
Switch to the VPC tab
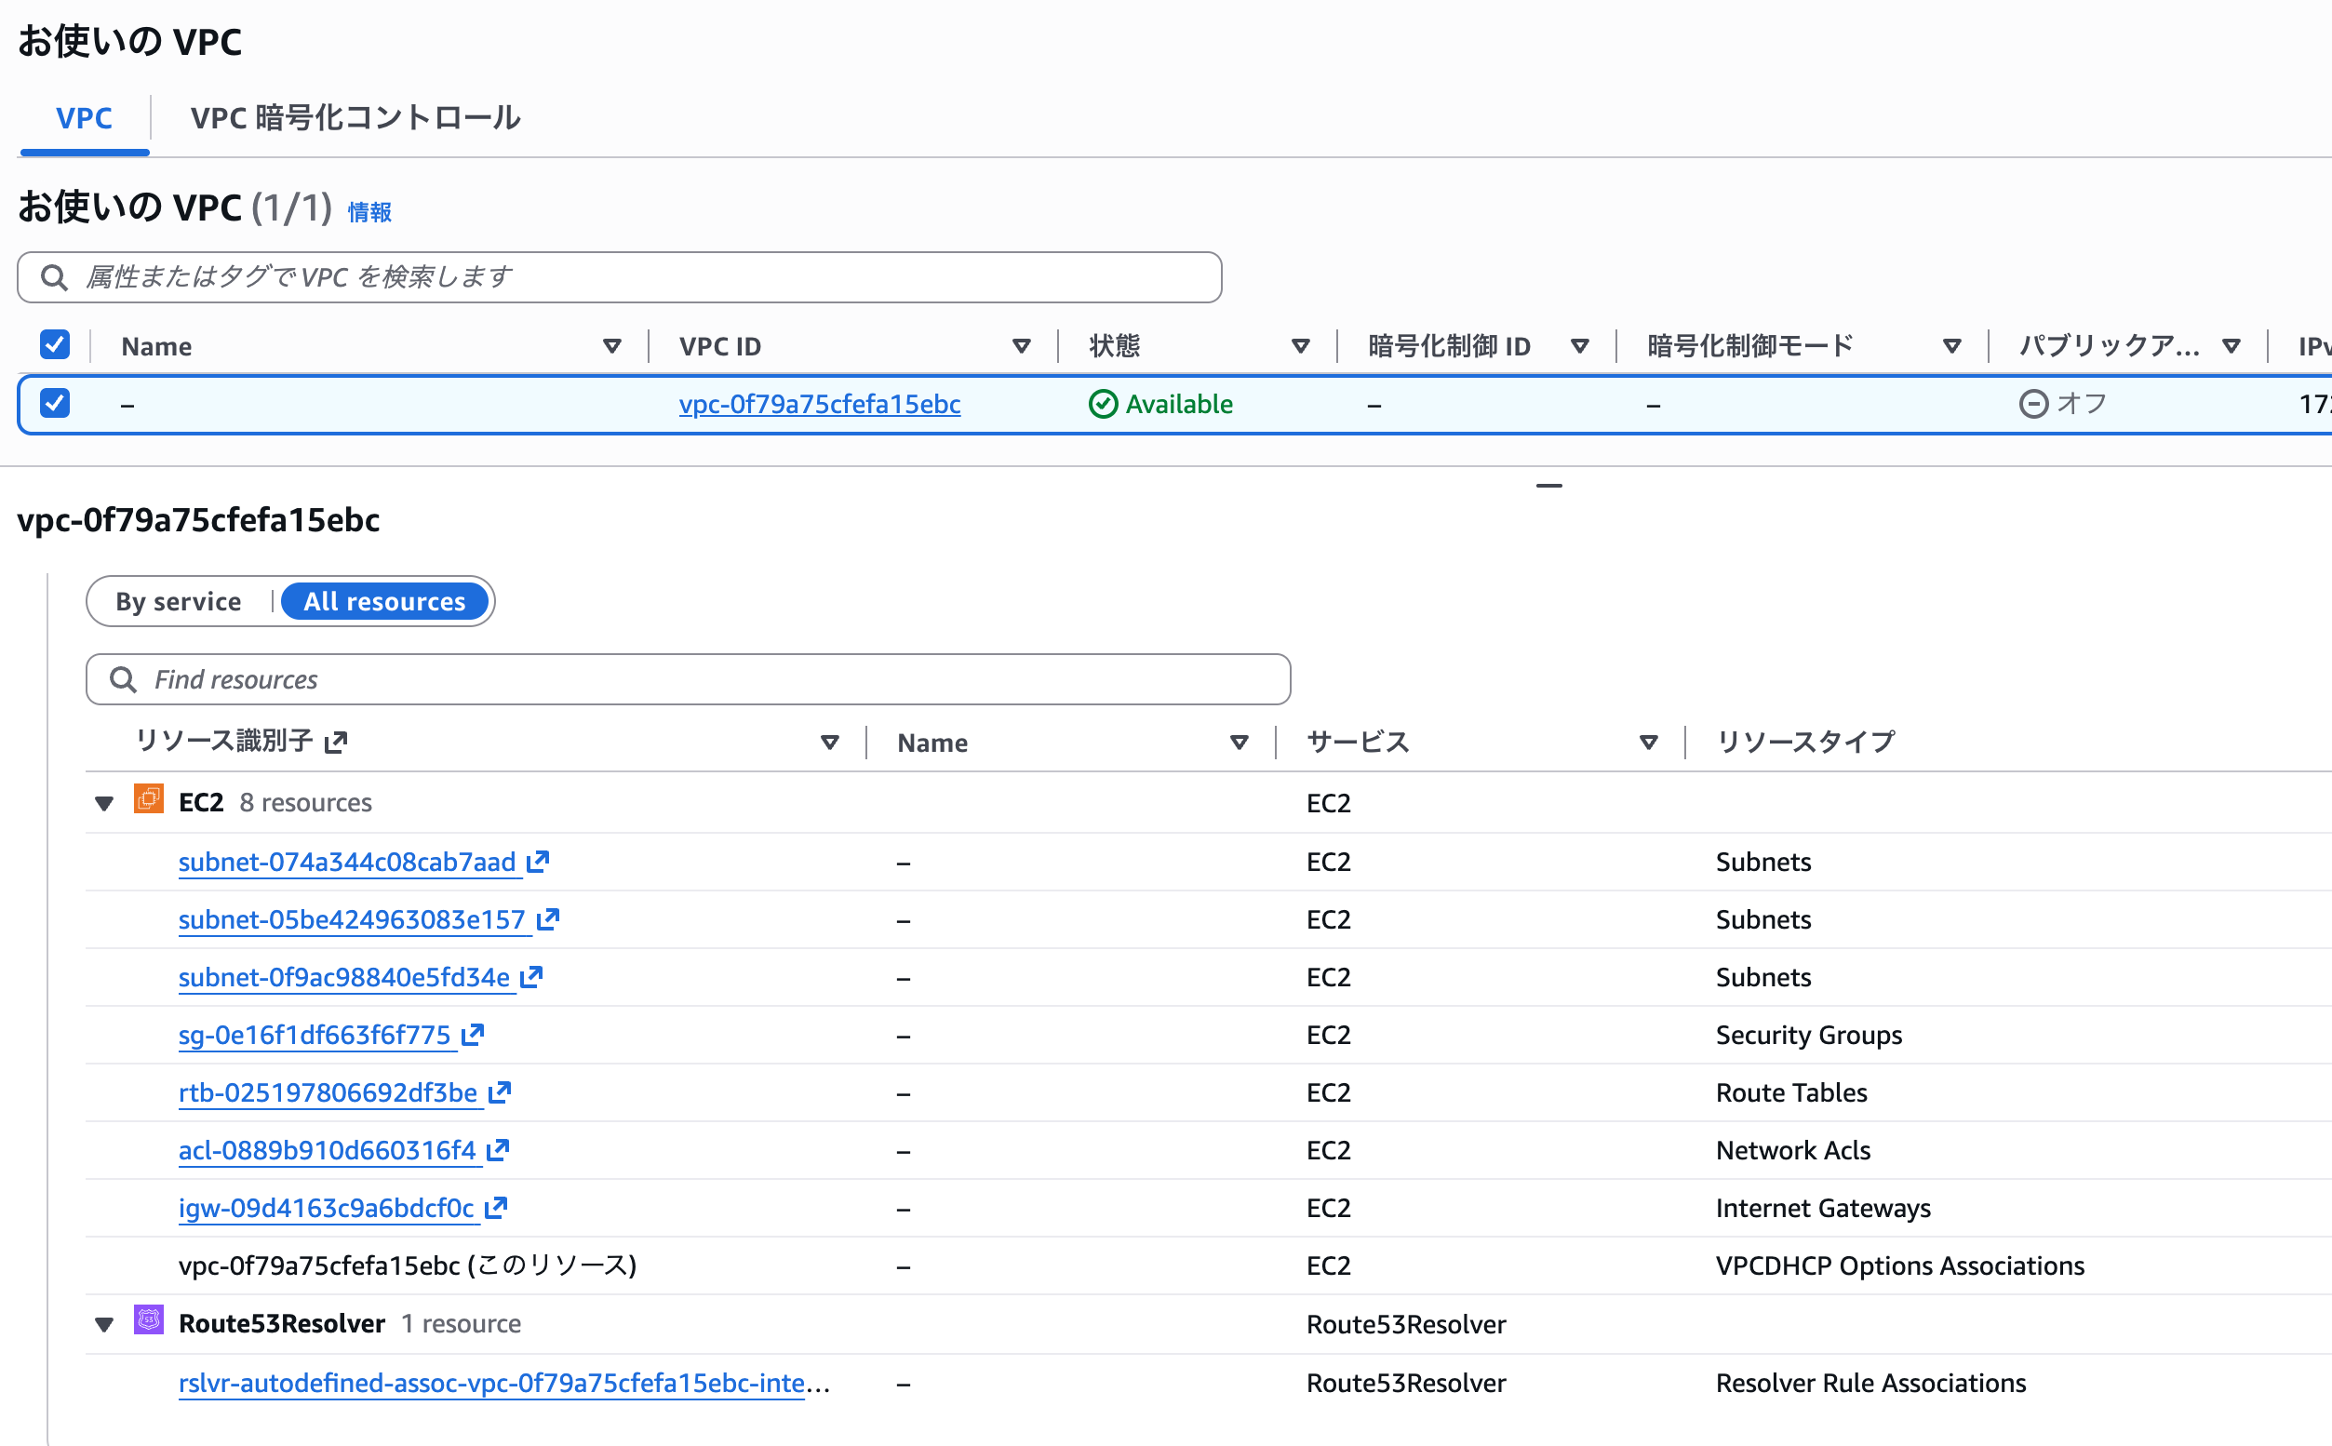tap(84, 117)
